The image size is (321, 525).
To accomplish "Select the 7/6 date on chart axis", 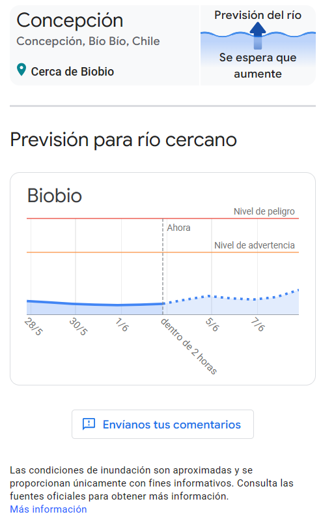I will (258, 325).
